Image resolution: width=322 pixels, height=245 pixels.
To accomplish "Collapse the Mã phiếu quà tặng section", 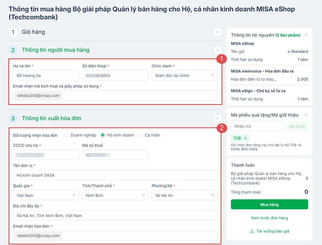I will click(x=306, y=115).
